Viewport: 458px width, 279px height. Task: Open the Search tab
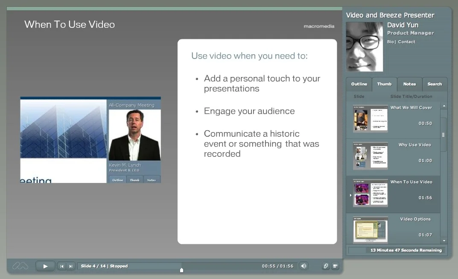click(x=435, y=84)
